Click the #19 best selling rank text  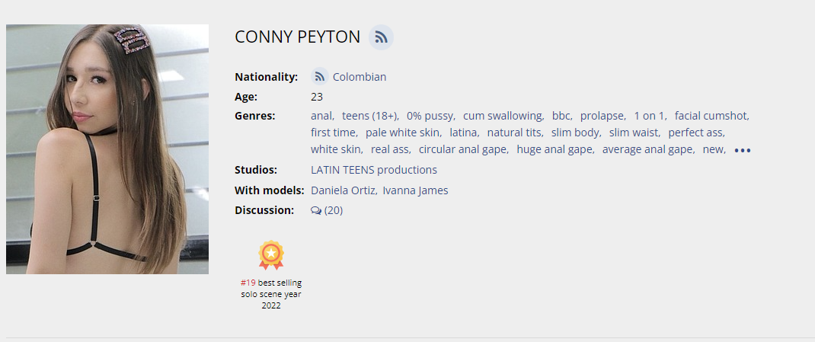(x=248, y=283)
